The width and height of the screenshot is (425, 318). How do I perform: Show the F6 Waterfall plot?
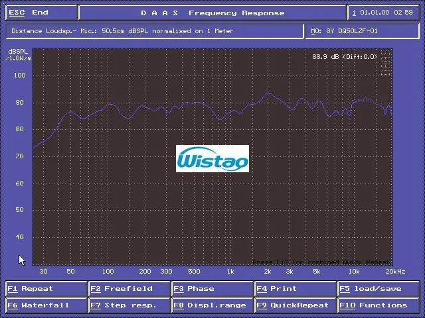click(x=46, y=305)
